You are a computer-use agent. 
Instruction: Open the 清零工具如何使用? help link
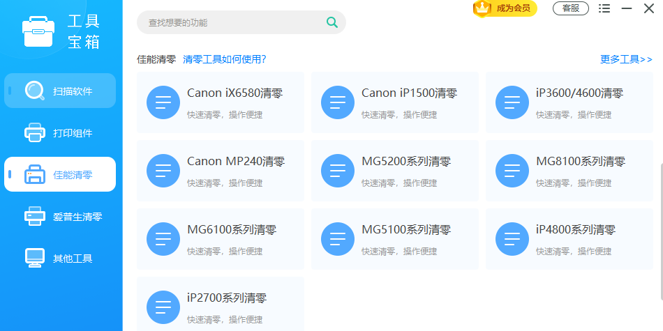point(224,59)
